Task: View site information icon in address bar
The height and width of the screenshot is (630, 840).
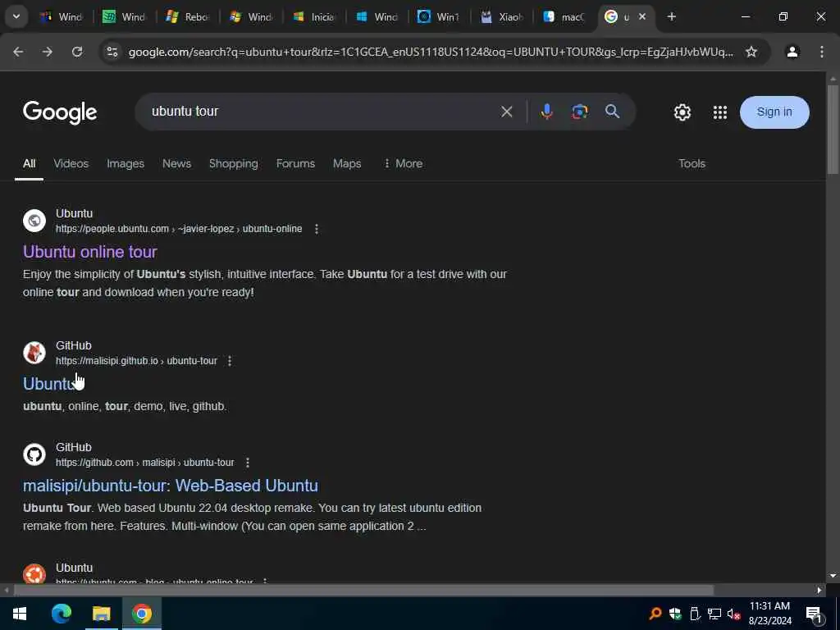Action: point(112,52)
